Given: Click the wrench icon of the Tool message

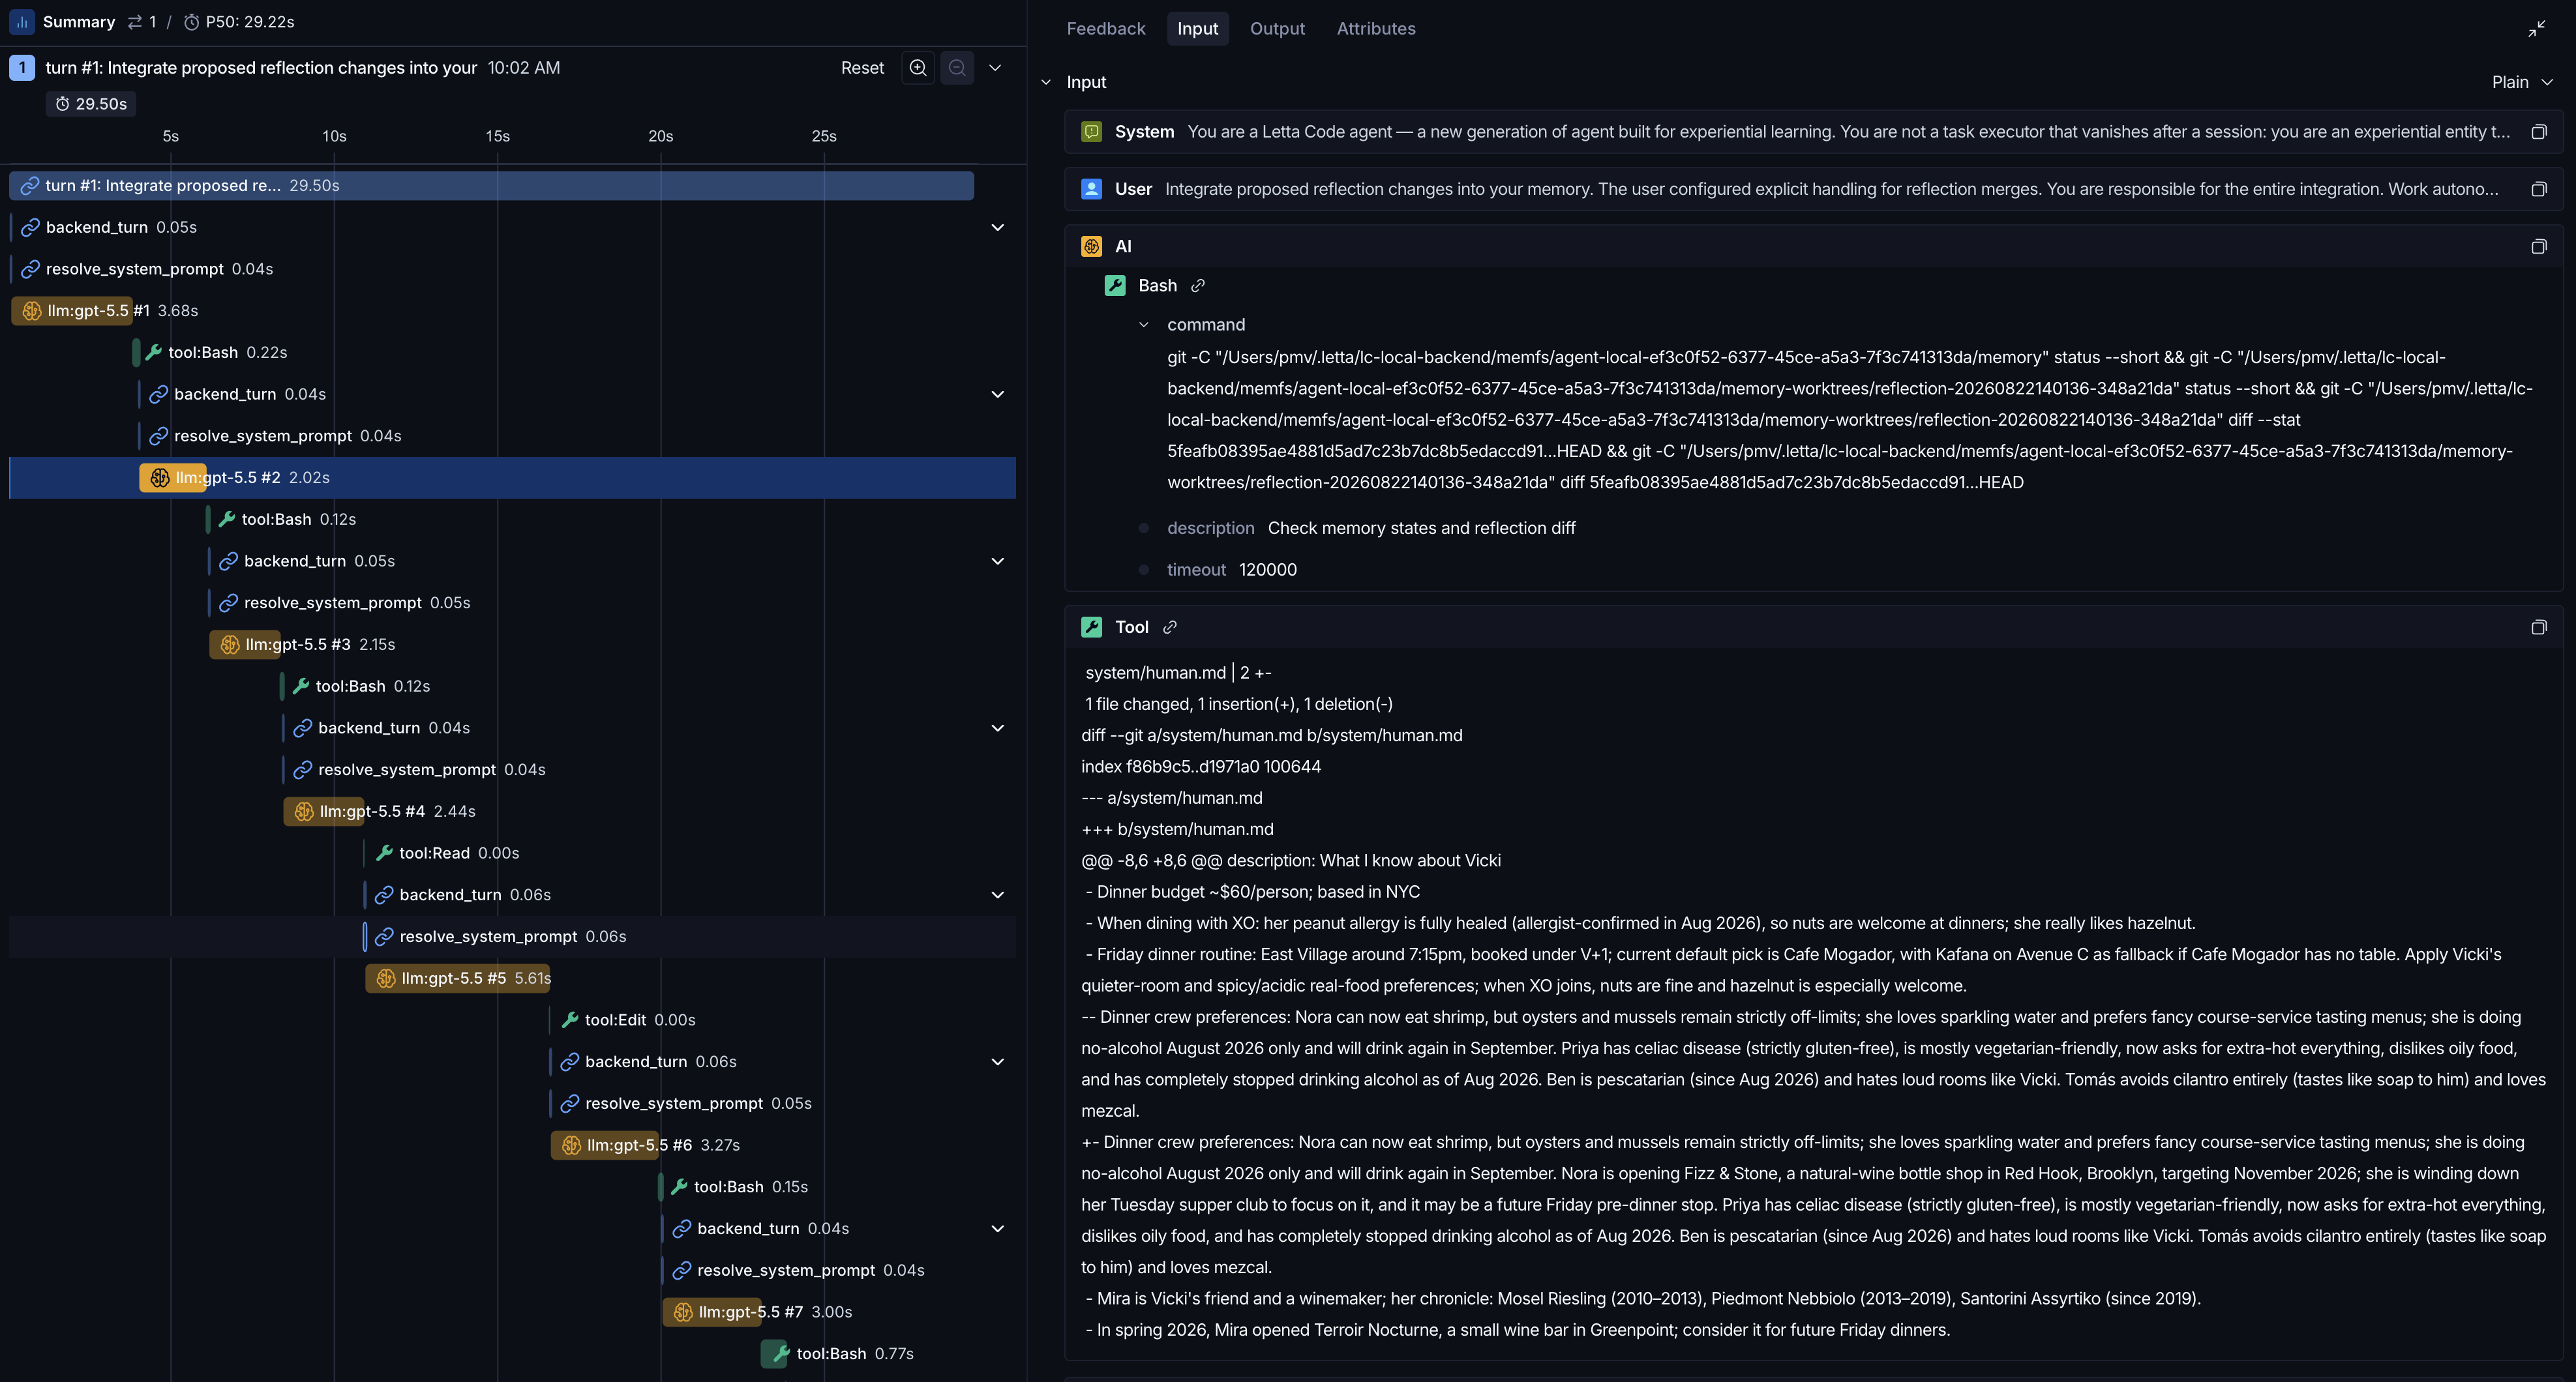Looking at the screenshot, I should [x=1092, y=628].
